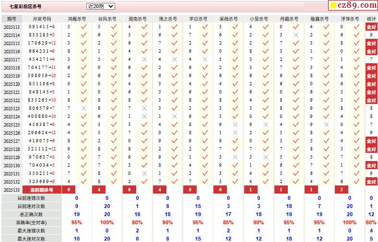Screen dimensions: 378x242
Task: Click the red 全对 badge in row 2025132
Action: tap(371, 182)
